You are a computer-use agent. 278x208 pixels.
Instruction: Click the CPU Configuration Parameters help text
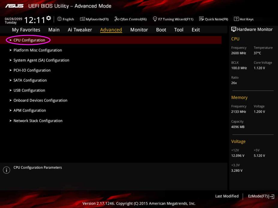[x=37, y=168]
